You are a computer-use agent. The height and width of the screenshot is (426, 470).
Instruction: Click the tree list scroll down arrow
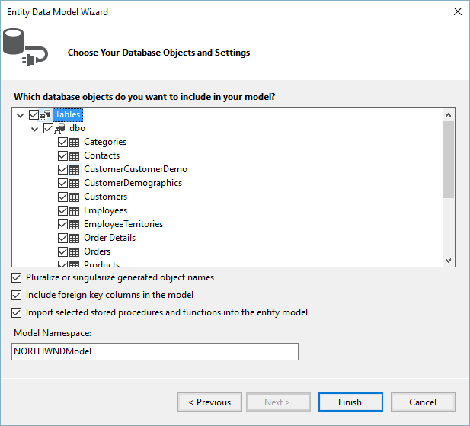(x=449, y=260)
